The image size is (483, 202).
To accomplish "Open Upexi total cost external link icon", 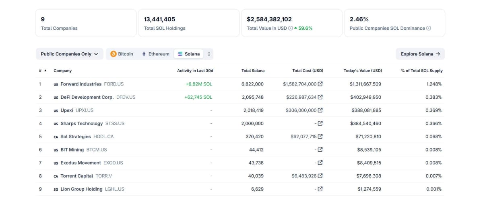I will pos(320,110).
